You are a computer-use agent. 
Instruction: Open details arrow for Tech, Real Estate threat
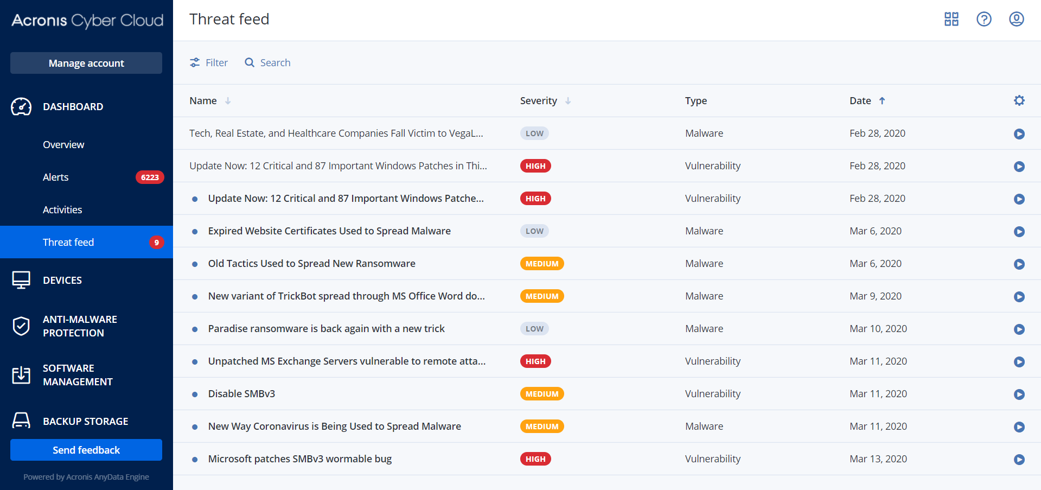pos(1019,133)
